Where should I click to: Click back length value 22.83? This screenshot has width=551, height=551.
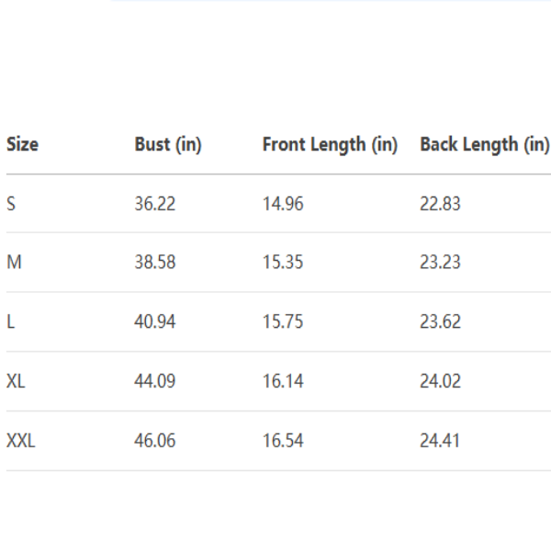point(440,204)
